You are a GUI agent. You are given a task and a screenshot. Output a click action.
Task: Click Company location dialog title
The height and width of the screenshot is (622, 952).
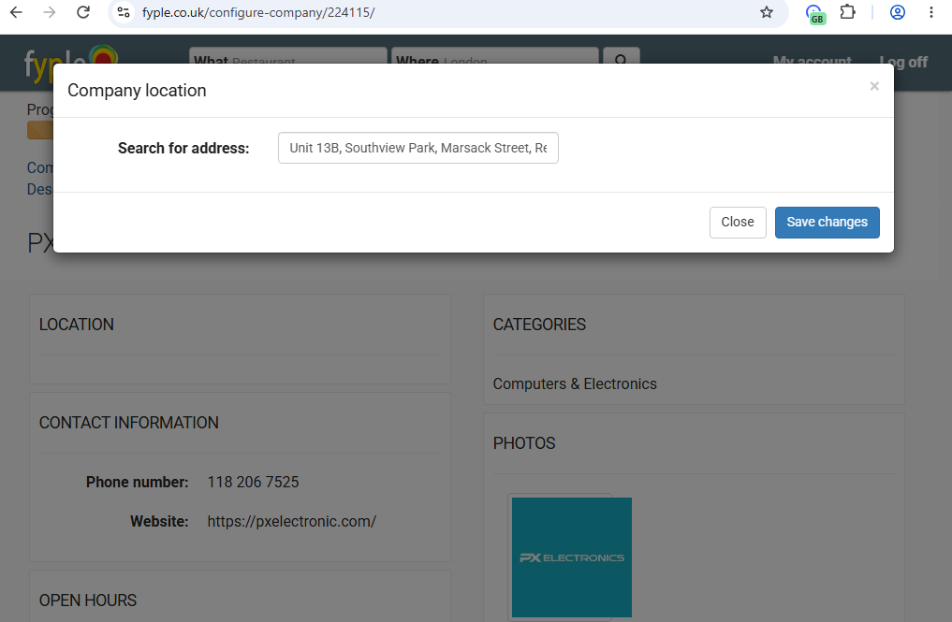point(137,91)
